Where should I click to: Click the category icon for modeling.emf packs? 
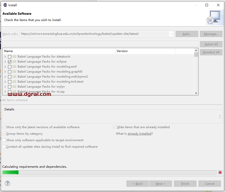pyautogui.click(x=14, y=67)
